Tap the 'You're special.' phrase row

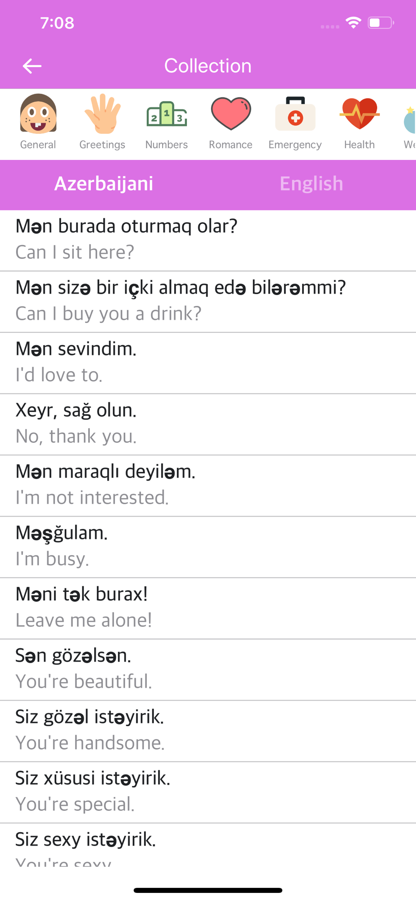(x=208, y=791)
